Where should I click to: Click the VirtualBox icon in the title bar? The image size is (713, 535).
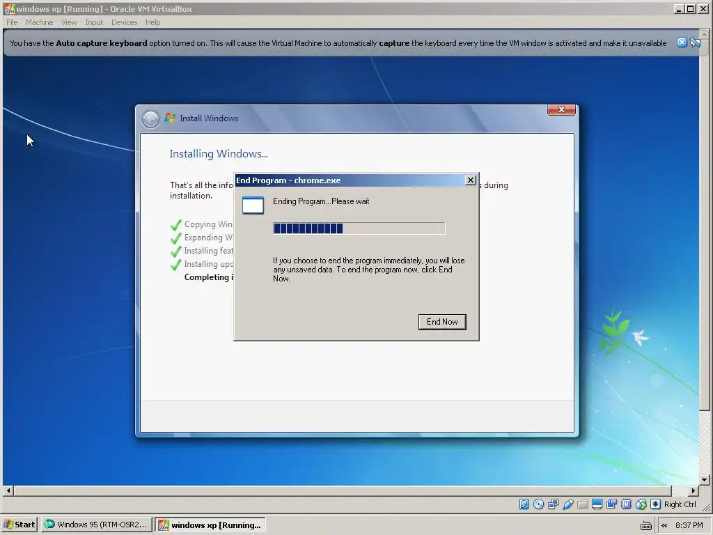(x=8, y=8)
